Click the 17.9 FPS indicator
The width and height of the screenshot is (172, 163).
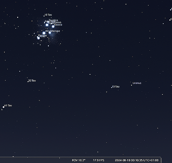(98, 160)
